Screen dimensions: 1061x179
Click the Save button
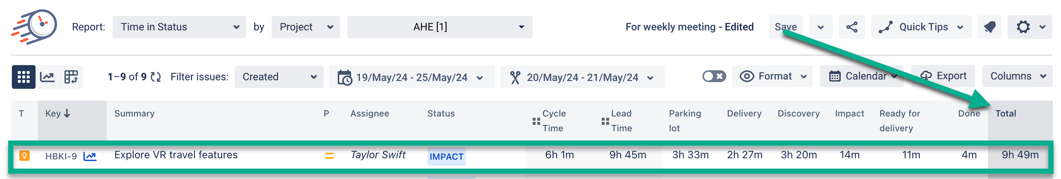pos(785,27)
